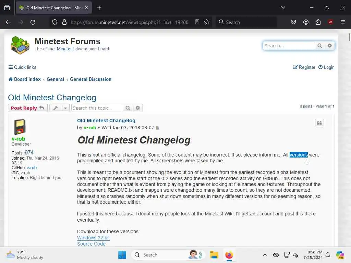
Task: Open the Firefox View icon
Action: (7, 8)
